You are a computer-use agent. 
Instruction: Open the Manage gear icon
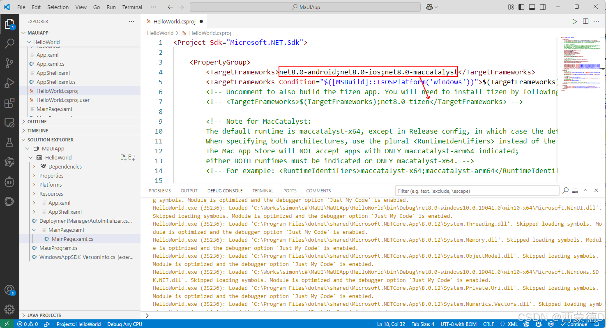pyautogui.click(x=9, y=310)
